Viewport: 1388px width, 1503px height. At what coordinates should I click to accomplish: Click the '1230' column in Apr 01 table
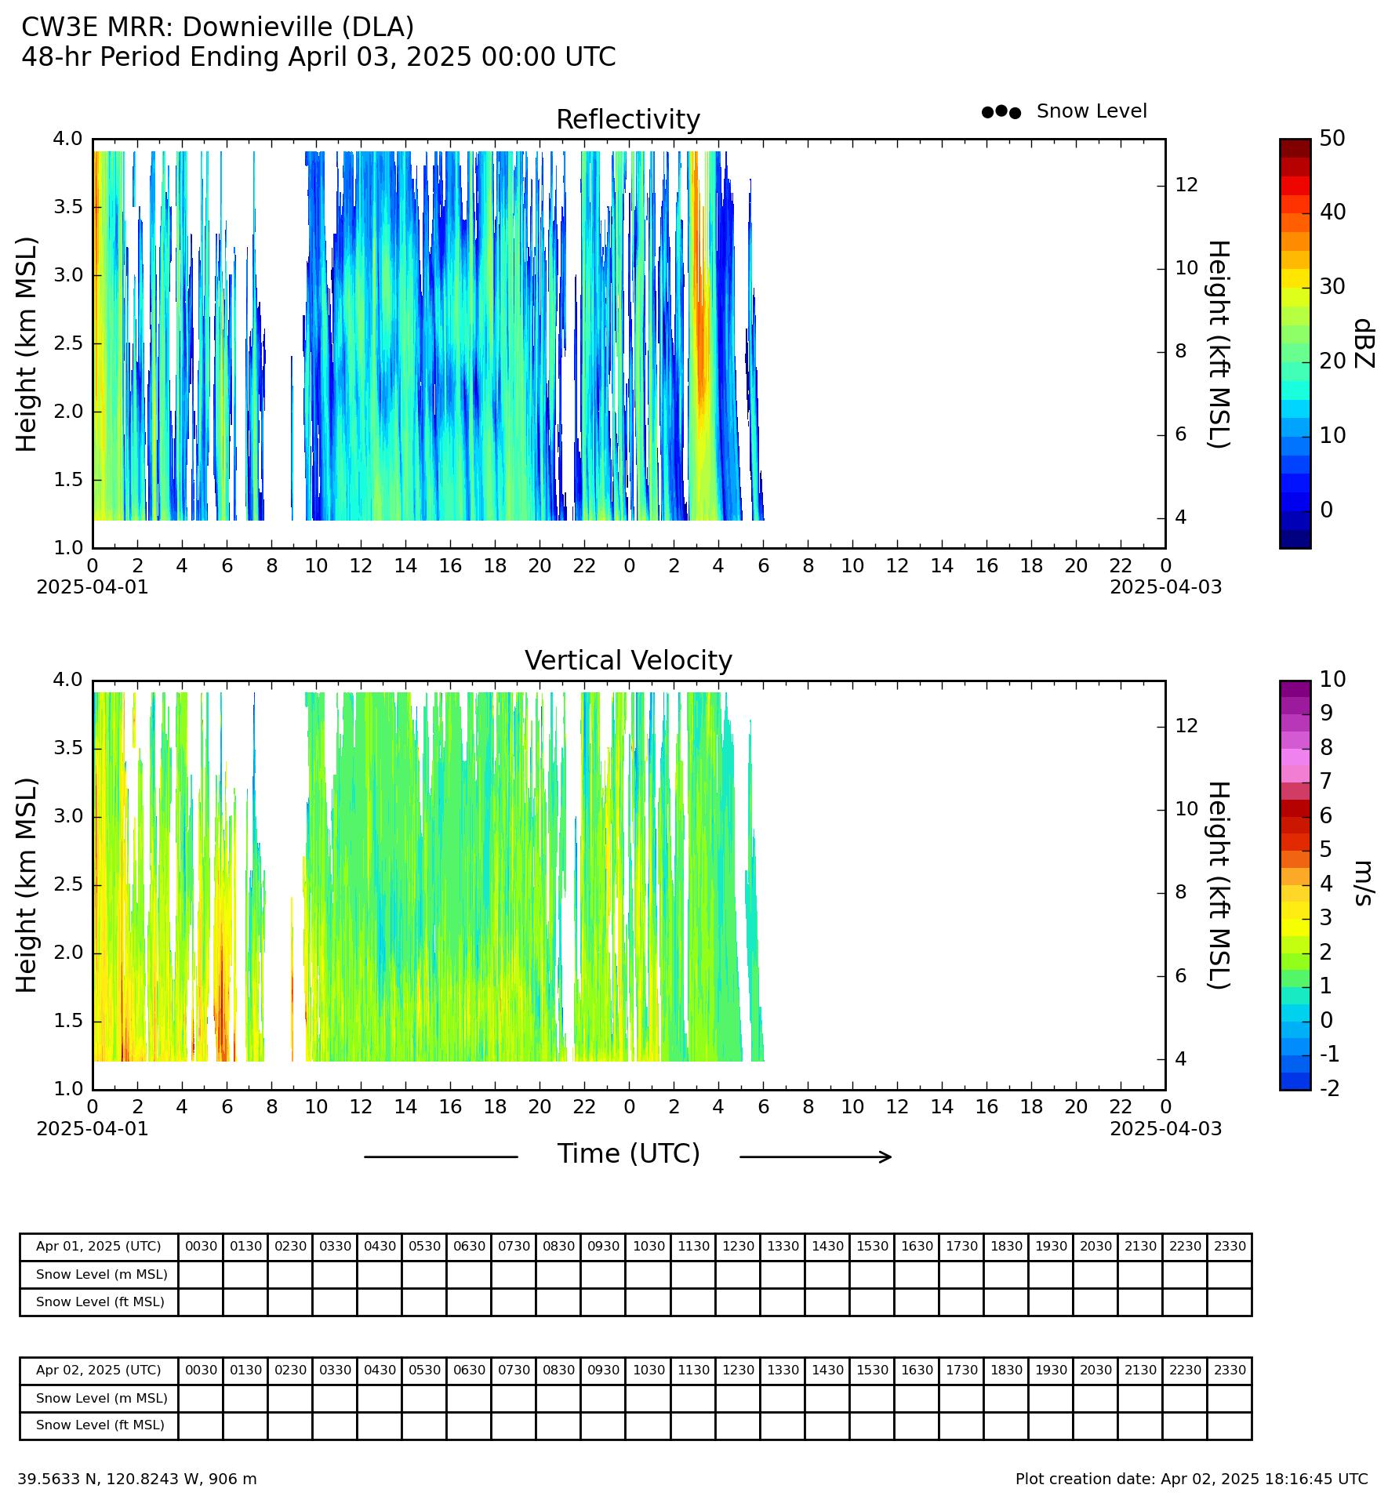point(738,1246)
